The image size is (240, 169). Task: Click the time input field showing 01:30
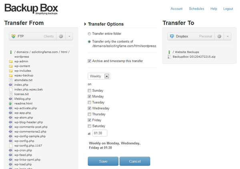(x=100, y=133)
